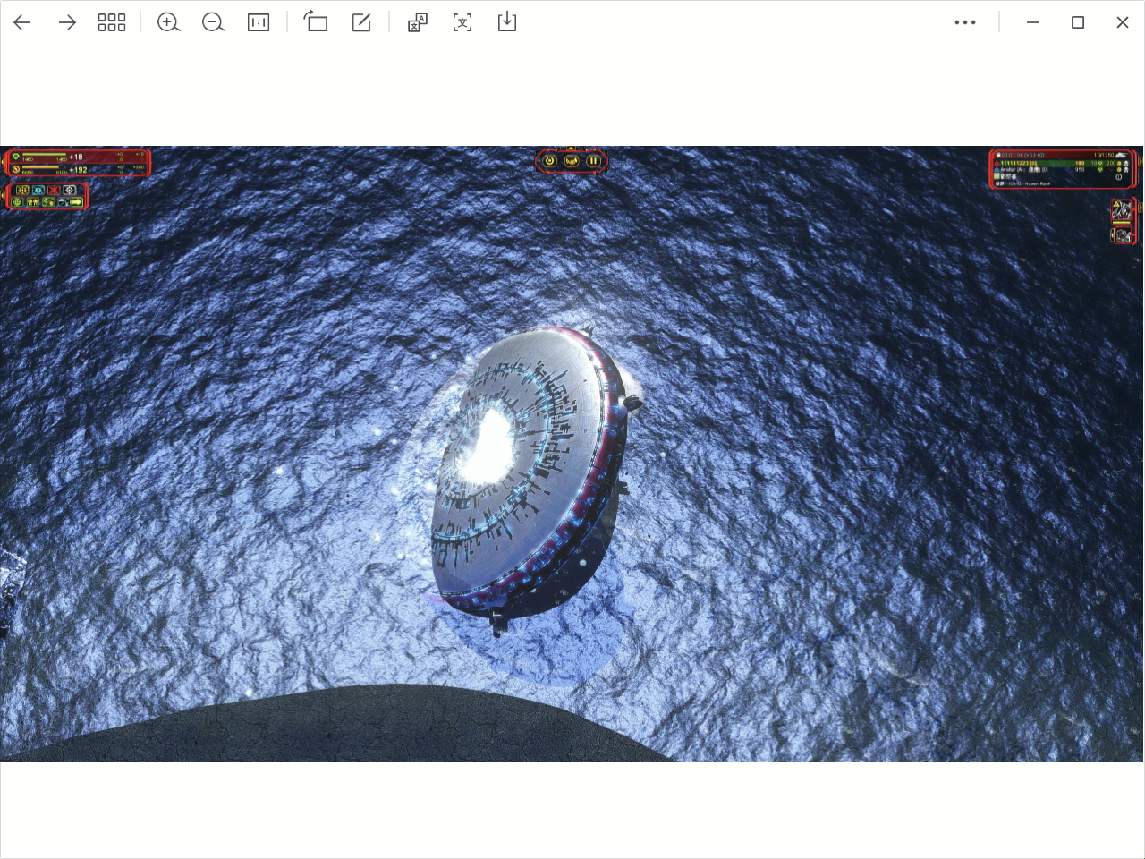The height and width of the screenshot is (859, 1145).
Task: Select the lower engineer unit portrait
Action: tap(1123, 235)
